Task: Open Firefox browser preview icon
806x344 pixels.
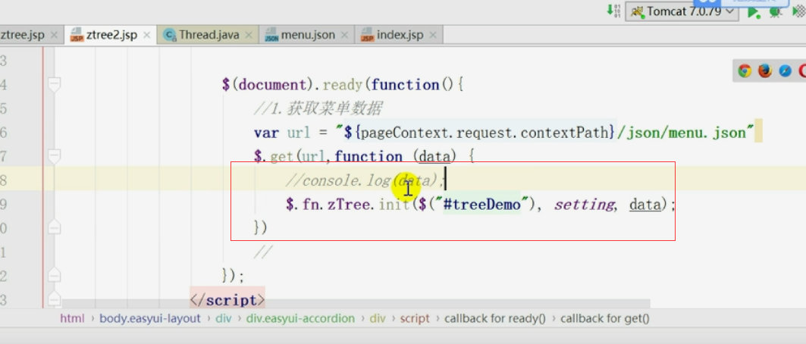Action: pyautogui.click(x=765, y=71)
